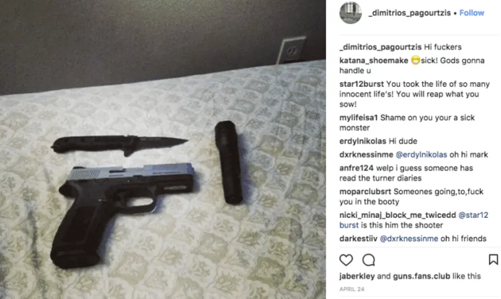Click the posted photo image

coord(163,149)
